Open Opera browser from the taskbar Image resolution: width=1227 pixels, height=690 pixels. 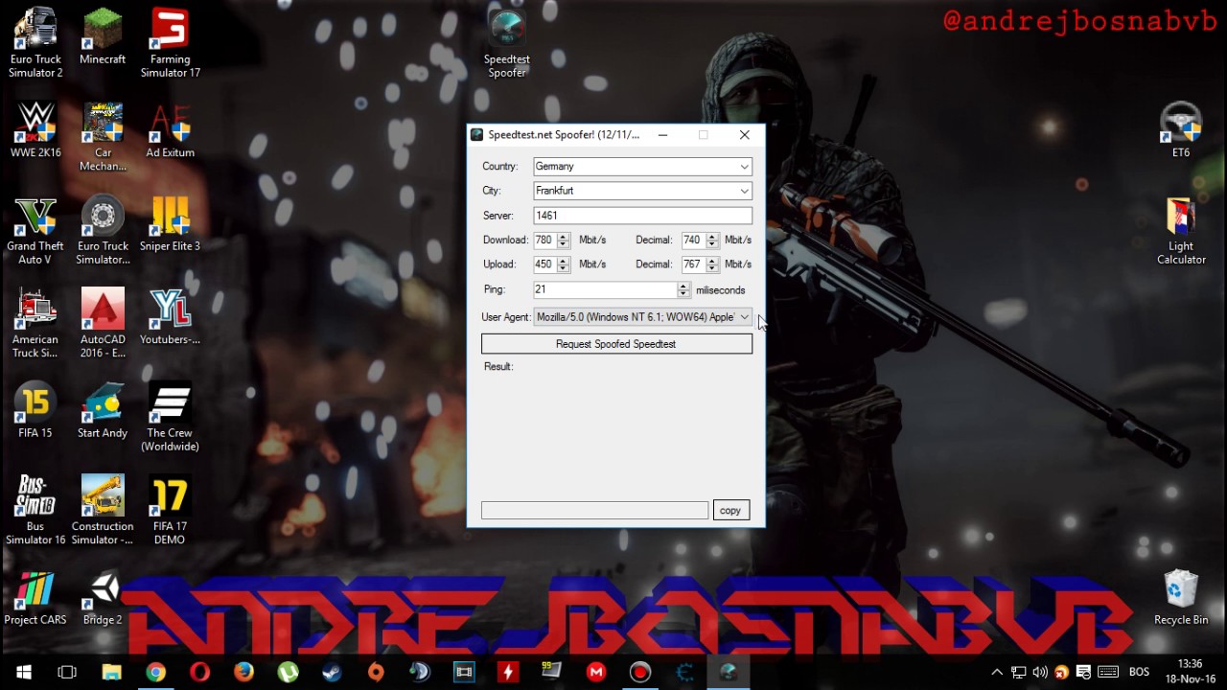pyautogui.click(x=199, y=672)
